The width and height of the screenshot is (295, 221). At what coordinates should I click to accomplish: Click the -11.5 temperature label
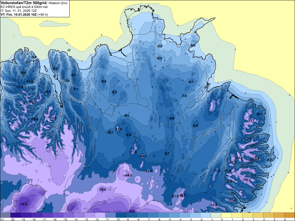tap(233, 200)
